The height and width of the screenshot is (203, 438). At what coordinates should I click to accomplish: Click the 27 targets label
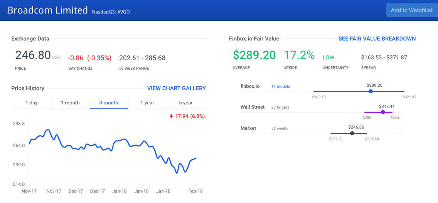[280, 107]
